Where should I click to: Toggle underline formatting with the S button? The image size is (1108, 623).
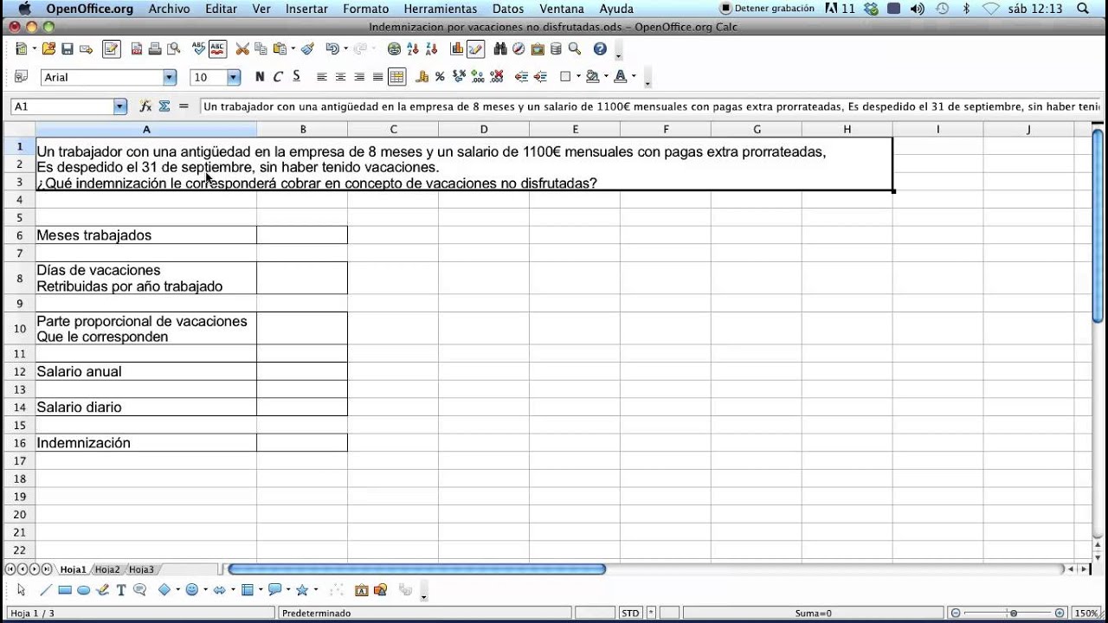point(296,77)
